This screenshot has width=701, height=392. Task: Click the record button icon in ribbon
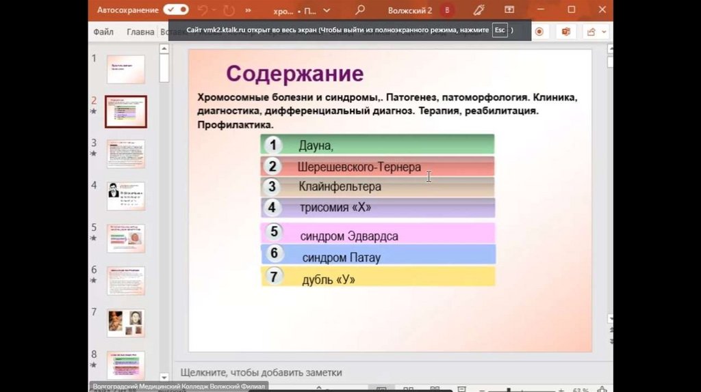point(539,32)
